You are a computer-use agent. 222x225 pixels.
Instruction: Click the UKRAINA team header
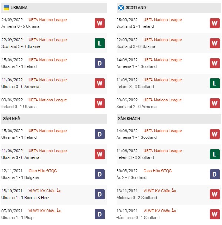click(54, 8)
